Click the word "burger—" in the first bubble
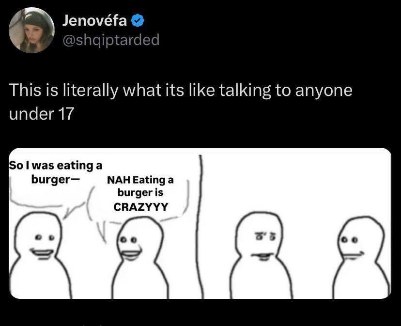Image resolution: width=401 pixels, height=326 pixels. pos(56,179)
